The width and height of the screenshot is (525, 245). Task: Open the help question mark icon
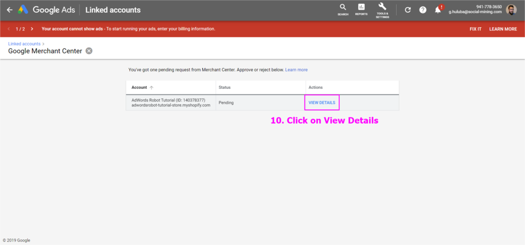pos(423,10)
